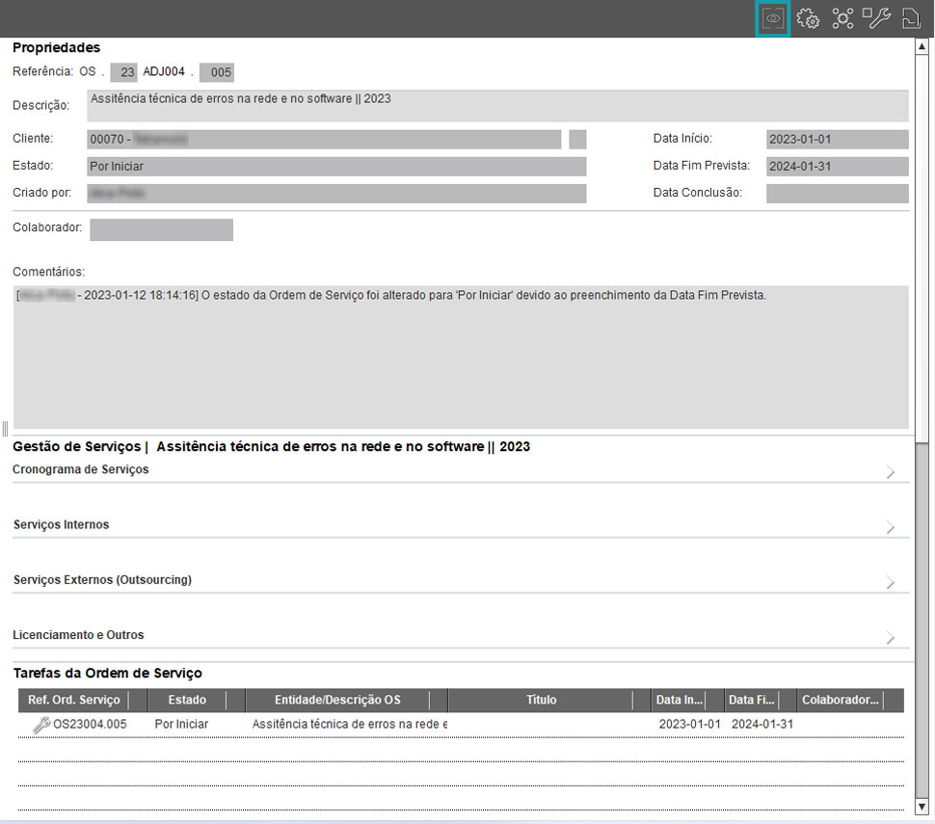Image resolution: width=935 pixels, height=824 pixels.
Task: Click the Ref. Ord. Serviço column header
Action: point(74,701)
